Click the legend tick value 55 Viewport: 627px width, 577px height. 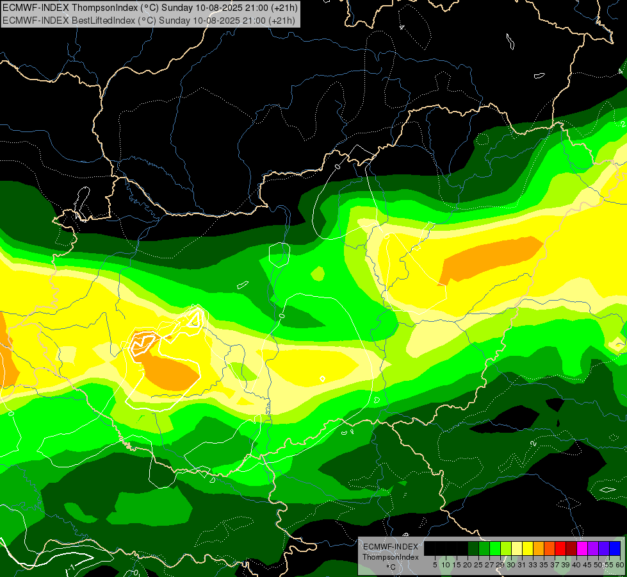coord(609,565)
